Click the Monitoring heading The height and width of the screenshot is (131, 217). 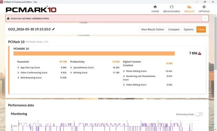coord(19,114)
